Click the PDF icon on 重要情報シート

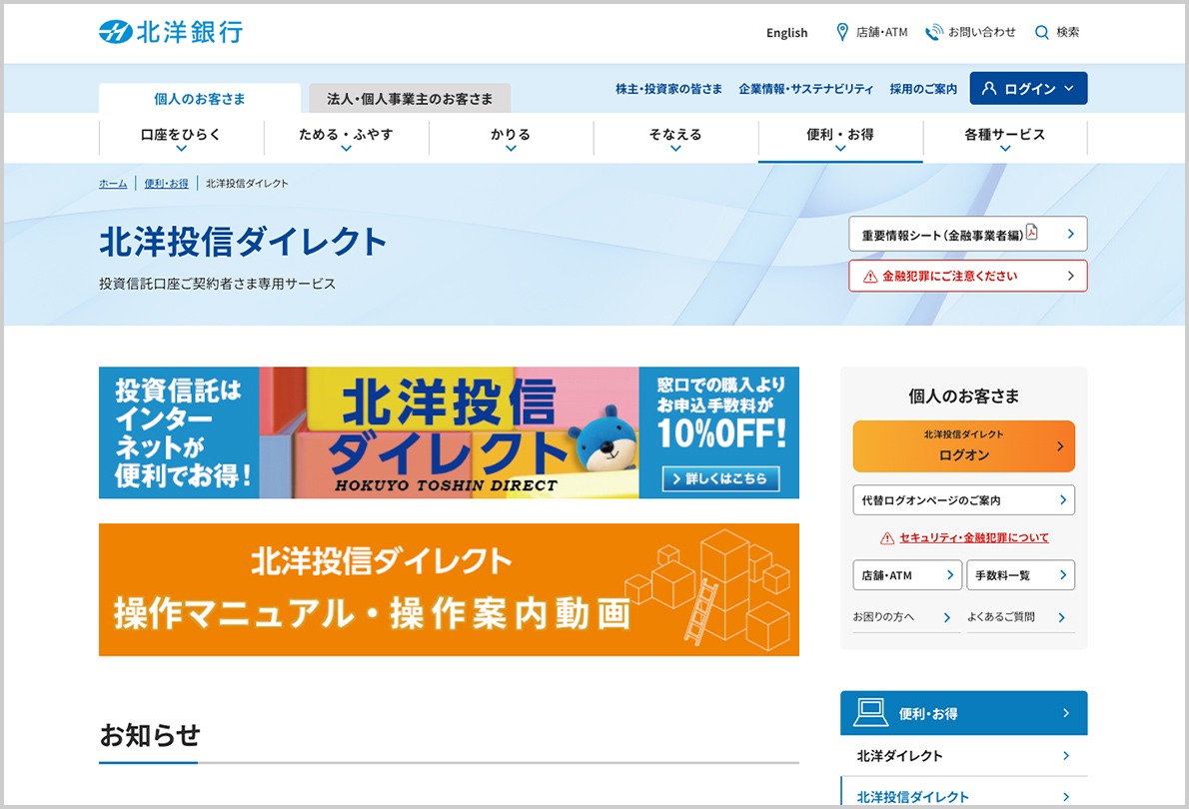[x=1031, y=232]
